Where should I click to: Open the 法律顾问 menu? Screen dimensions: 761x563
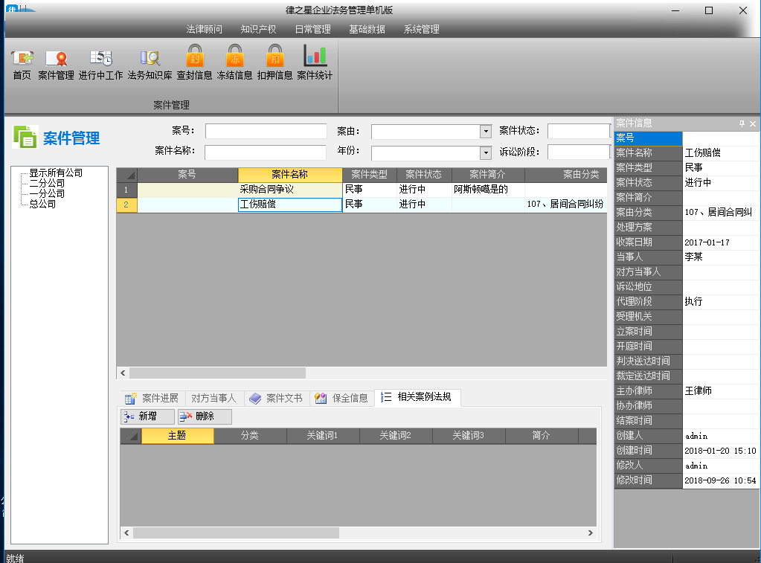point(204,29)
